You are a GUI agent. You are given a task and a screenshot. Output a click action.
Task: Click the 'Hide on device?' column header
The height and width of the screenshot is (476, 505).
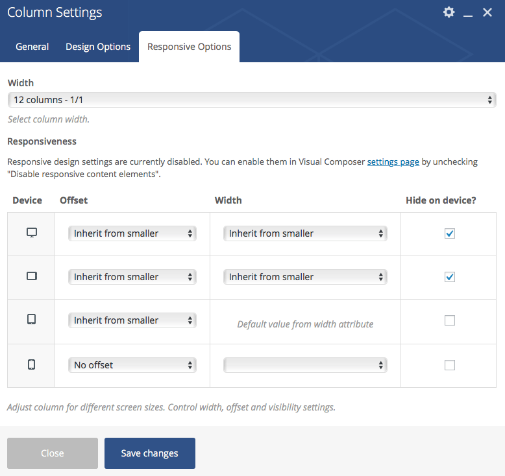(x=441, y=200)
